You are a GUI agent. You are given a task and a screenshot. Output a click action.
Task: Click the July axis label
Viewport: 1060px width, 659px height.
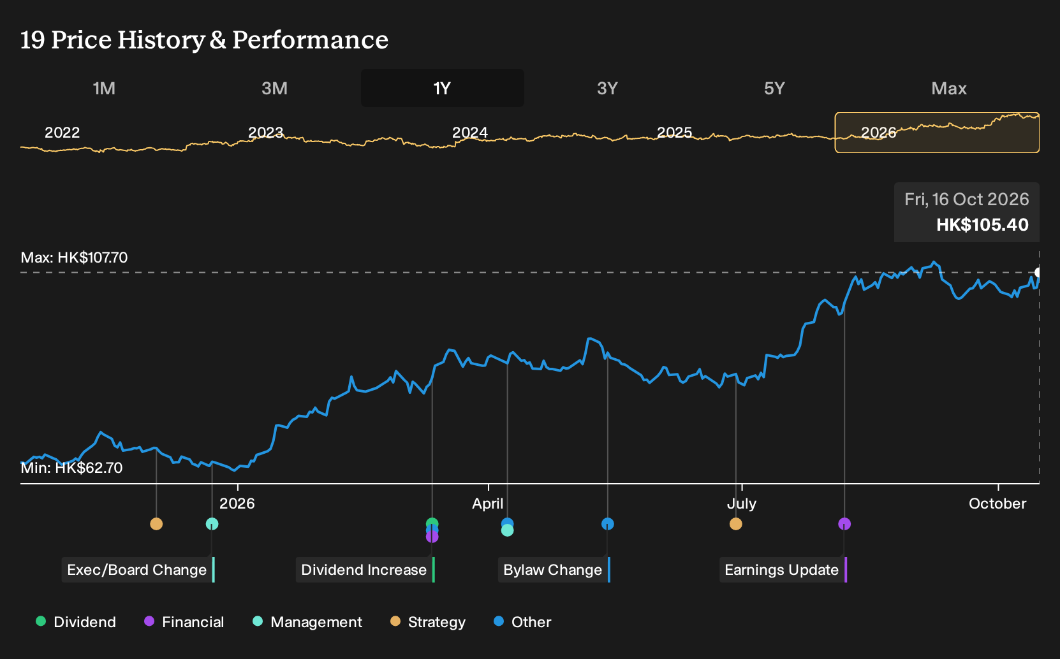point(742,503)
